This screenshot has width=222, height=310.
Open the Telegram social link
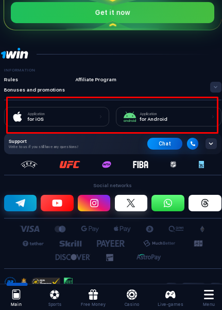coord(21,203)
